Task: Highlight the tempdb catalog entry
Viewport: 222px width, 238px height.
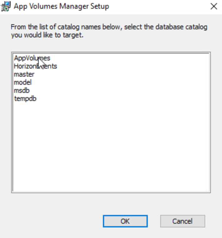Action: point(25,99)
